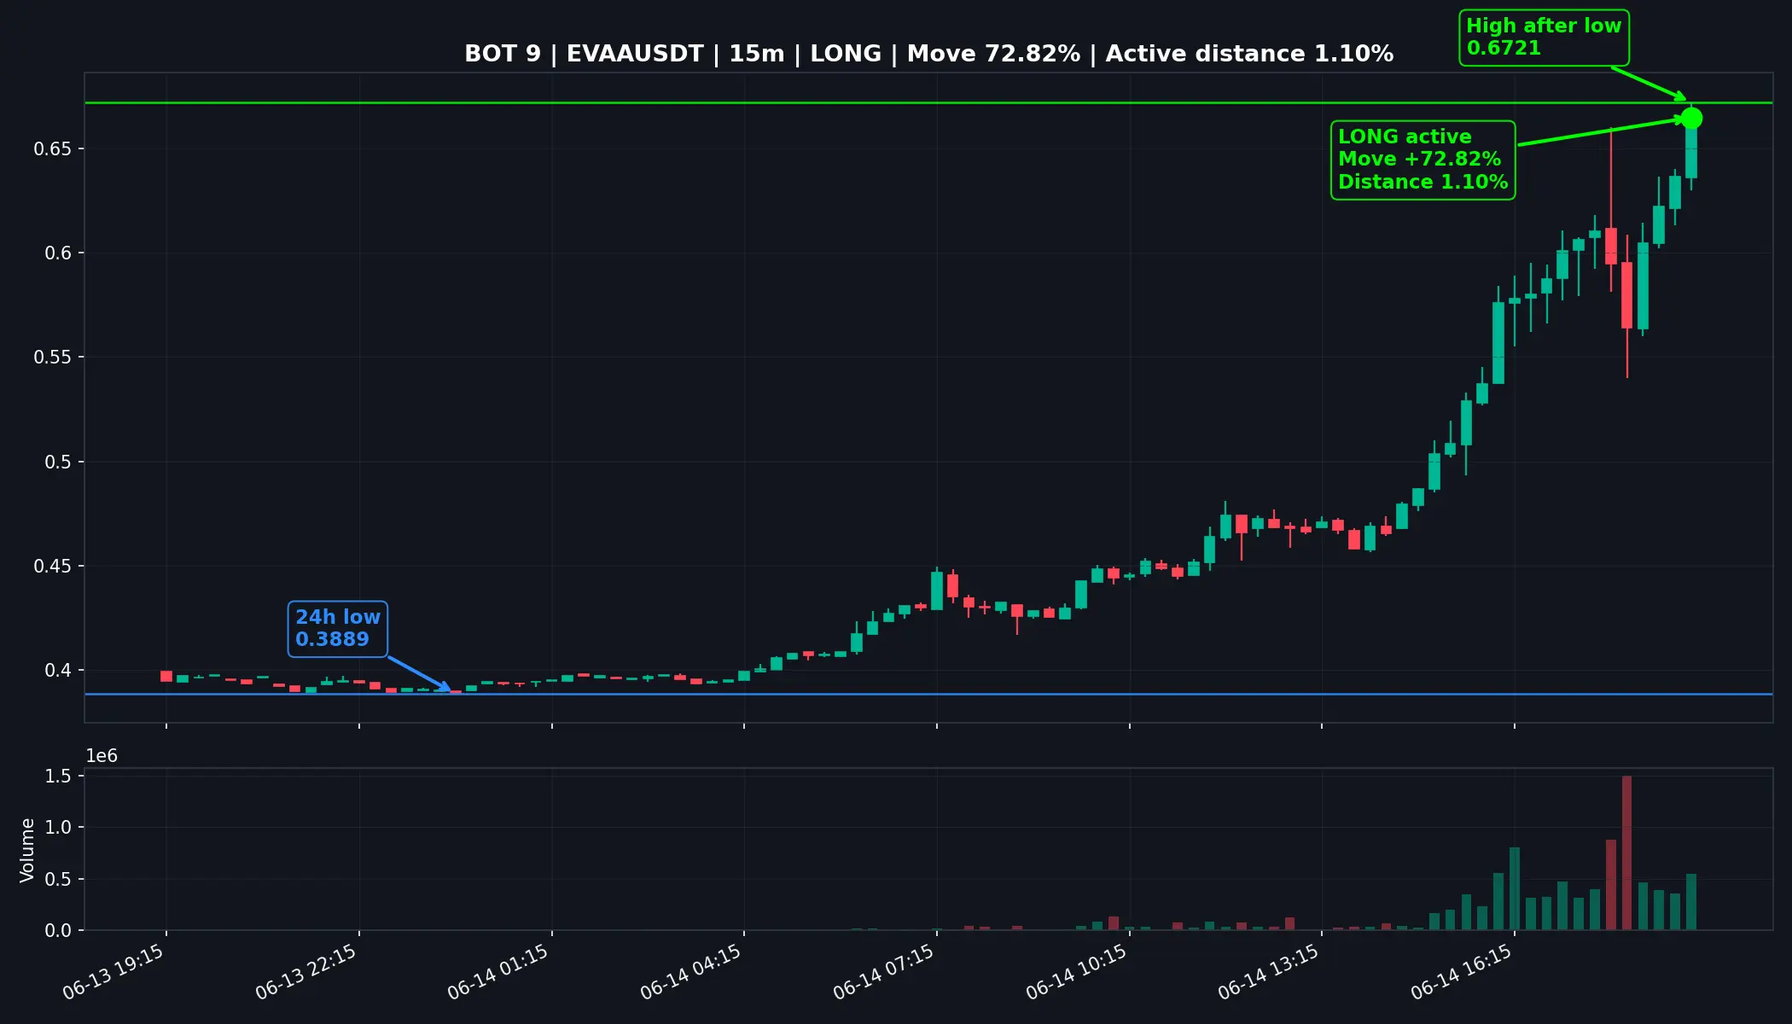Select the "06-13 22:15" time label
This screenshot has height=1024, width=1792.
pos(306,972)
